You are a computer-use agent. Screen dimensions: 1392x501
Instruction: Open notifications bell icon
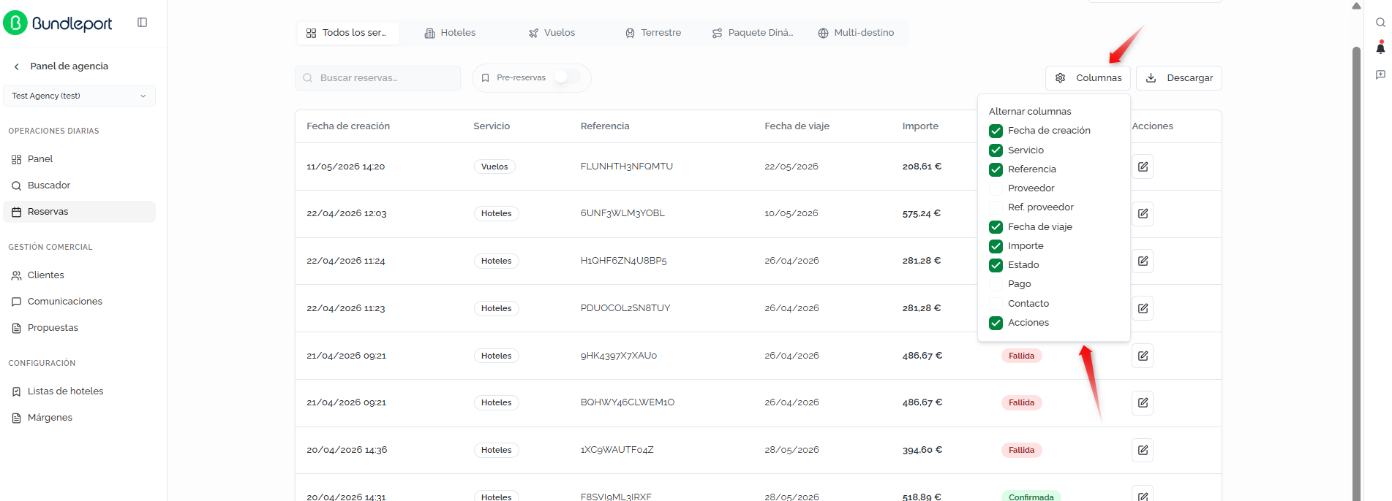click(x=1380, y=48)
